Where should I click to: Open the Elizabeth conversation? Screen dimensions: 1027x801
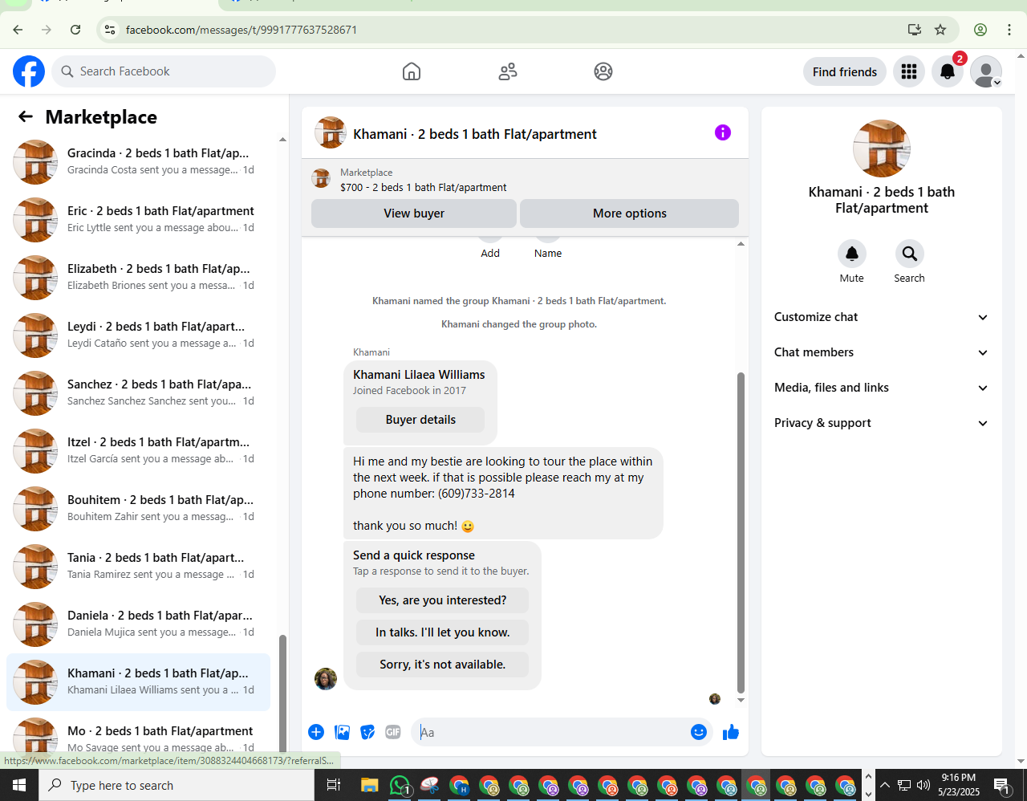pos(139,278)
